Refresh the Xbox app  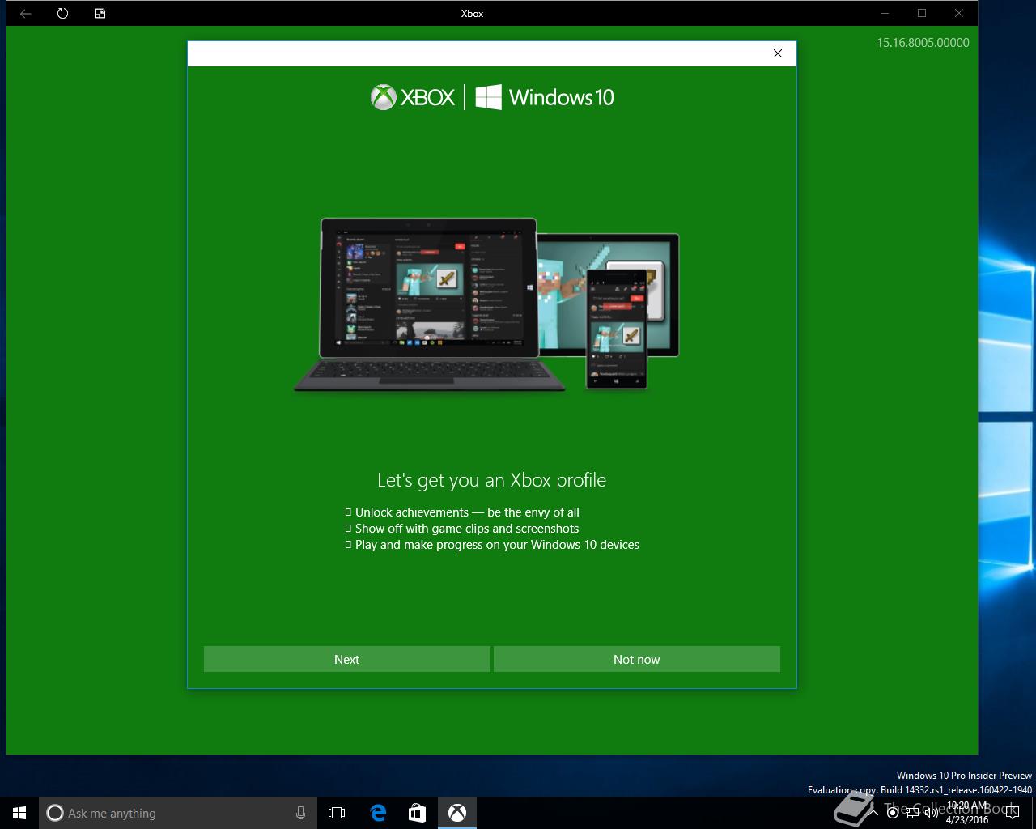(x=63, y=13)
